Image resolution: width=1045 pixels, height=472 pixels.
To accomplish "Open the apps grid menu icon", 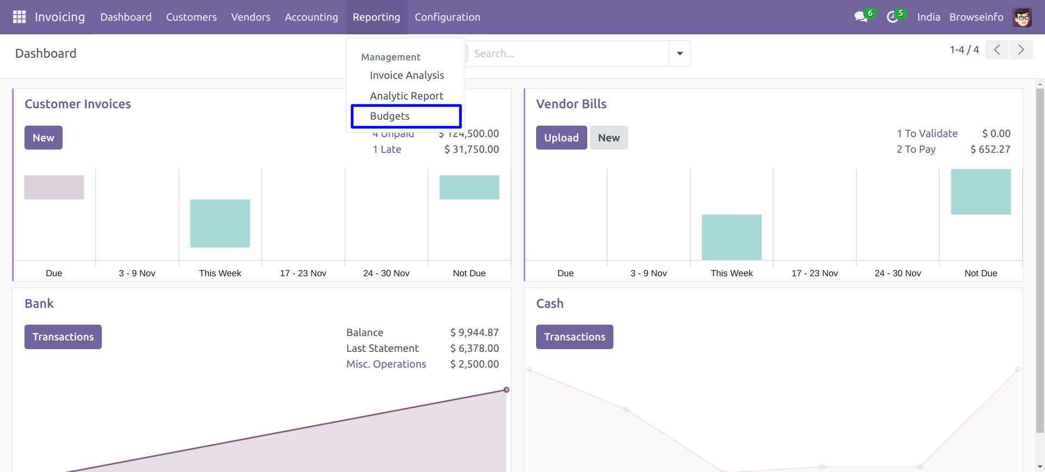I will (x=19, y=17).
